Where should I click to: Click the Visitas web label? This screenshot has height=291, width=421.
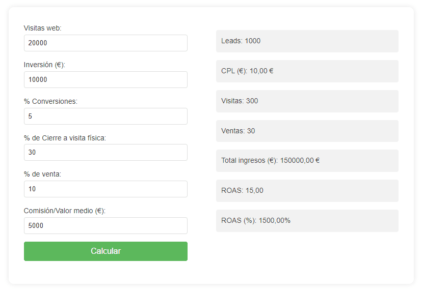42,28
